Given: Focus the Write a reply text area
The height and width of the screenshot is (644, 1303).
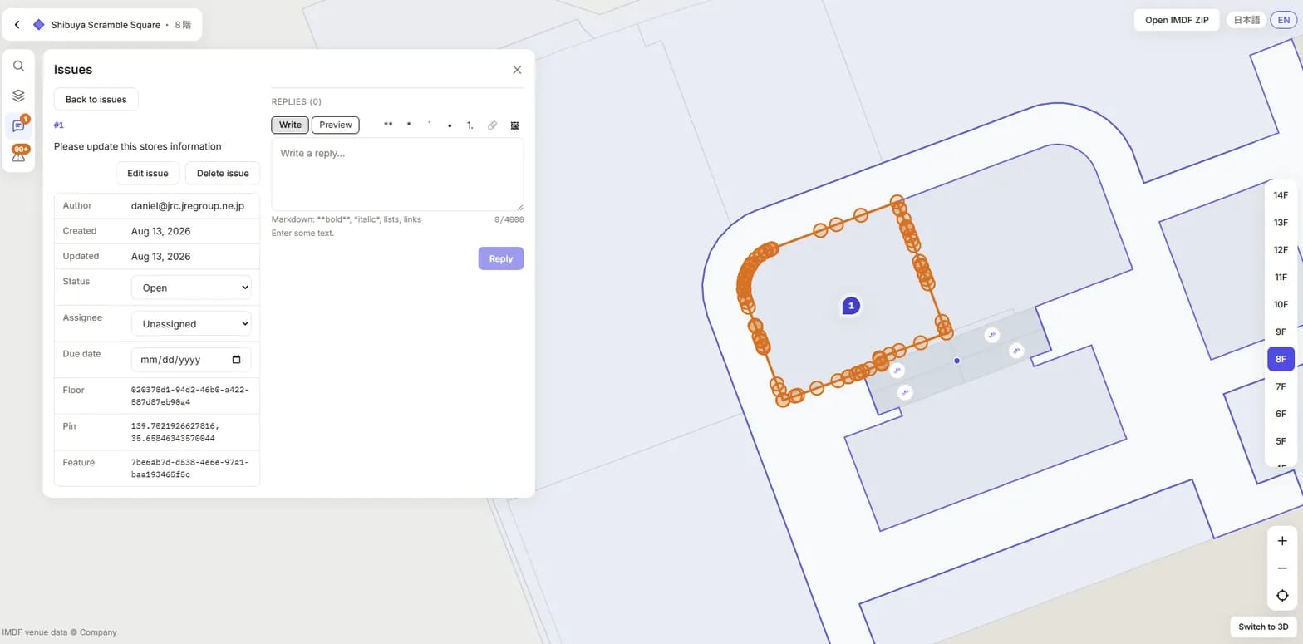Looking at the screenshot, I should 397,175.
